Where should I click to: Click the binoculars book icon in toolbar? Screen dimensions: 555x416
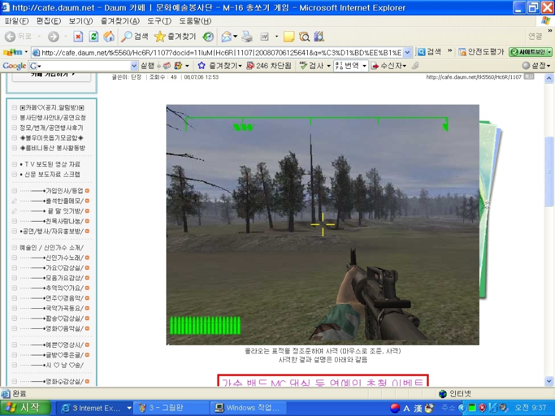pyautogui.click(x=319, y=36)
